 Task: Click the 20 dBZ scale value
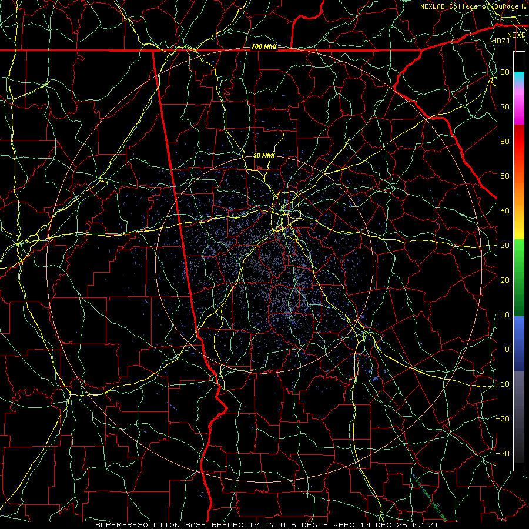[x=505, y=280]
